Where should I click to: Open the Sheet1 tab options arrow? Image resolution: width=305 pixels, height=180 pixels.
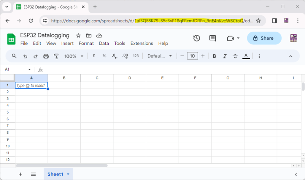tap(68, 174)
